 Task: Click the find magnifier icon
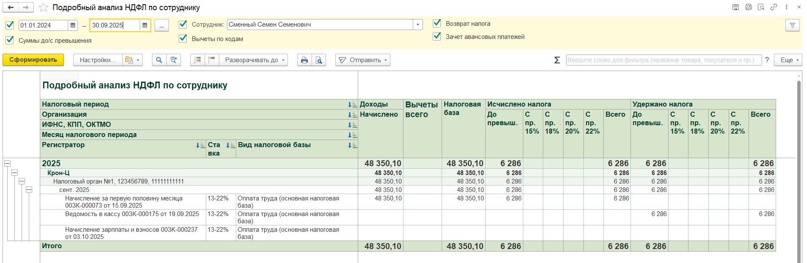(x=159, y=60)
